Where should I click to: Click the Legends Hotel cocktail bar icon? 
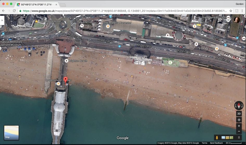pos(194,26)
